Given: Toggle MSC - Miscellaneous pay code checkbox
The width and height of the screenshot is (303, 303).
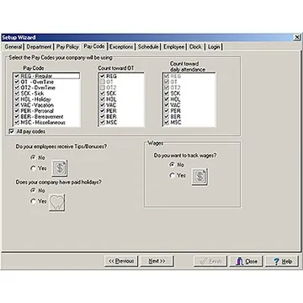Looking at the screenshot, I should pos(17,123).
